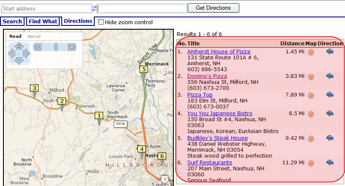Click the swap start and end address icon

(x=94, y=8)
